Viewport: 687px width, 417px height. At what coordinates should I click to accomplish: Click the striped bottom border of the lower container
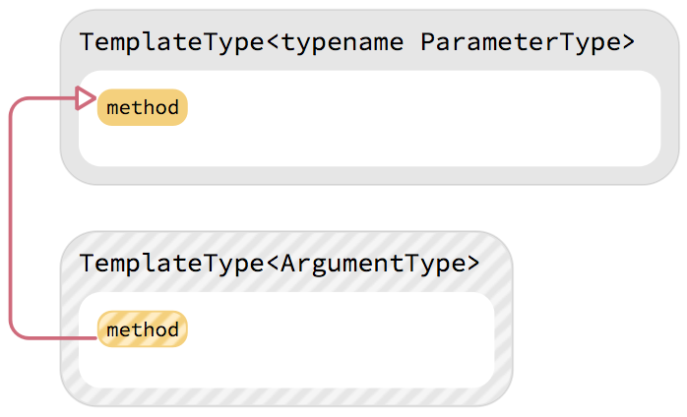pyautogui.click(x=286, y=397)
